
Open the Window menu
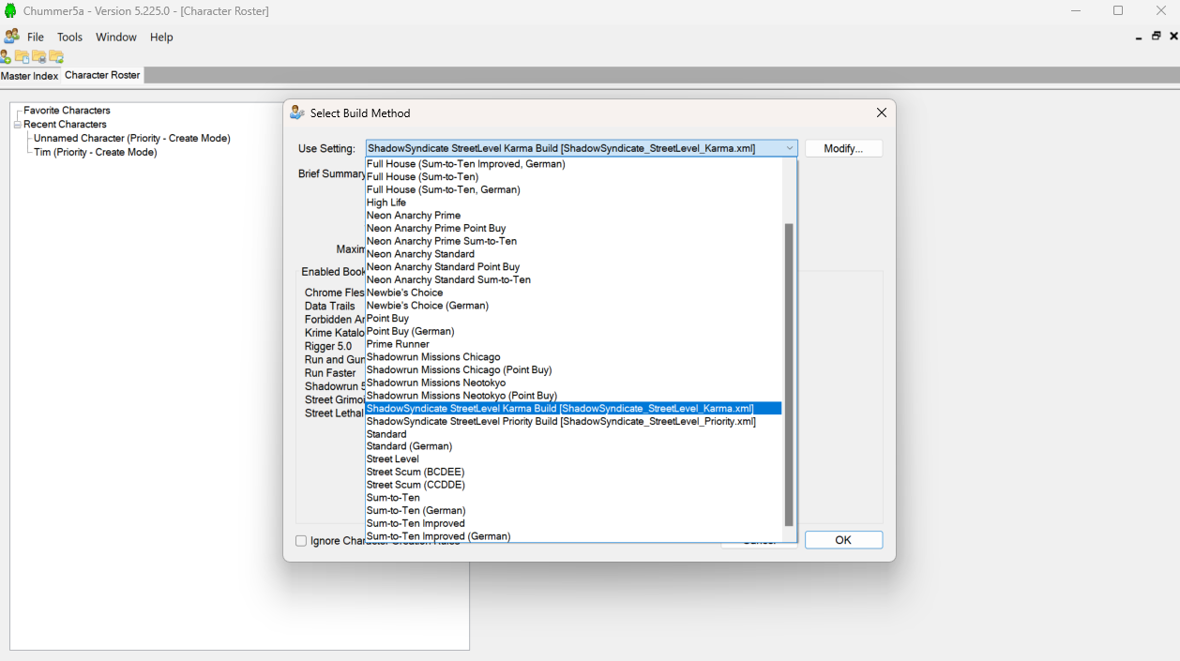[116, 38]
